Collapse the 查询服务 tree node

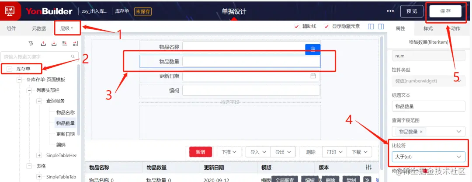[x=39, y=101]
